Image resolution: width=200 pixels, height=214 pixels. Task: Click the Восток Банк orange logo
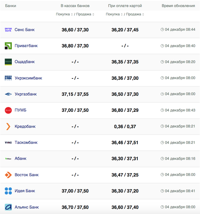8,175
